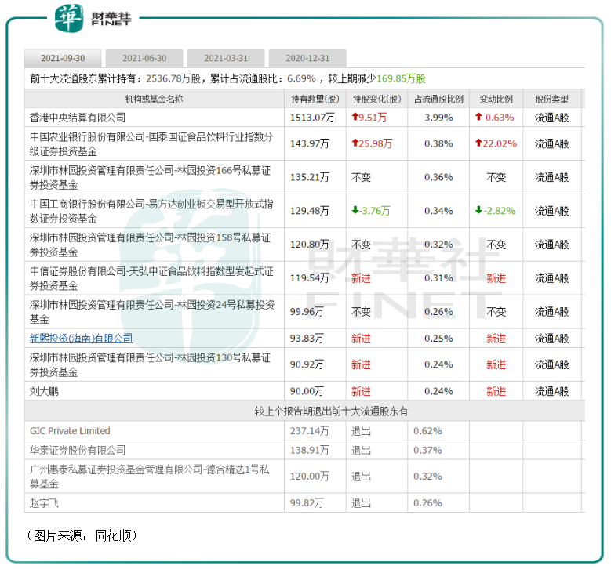Select 易方达创业板交易型开放式 fund name
Viewport: 611px width, 569px height.
pyautogui.click(x=151, y=211)
